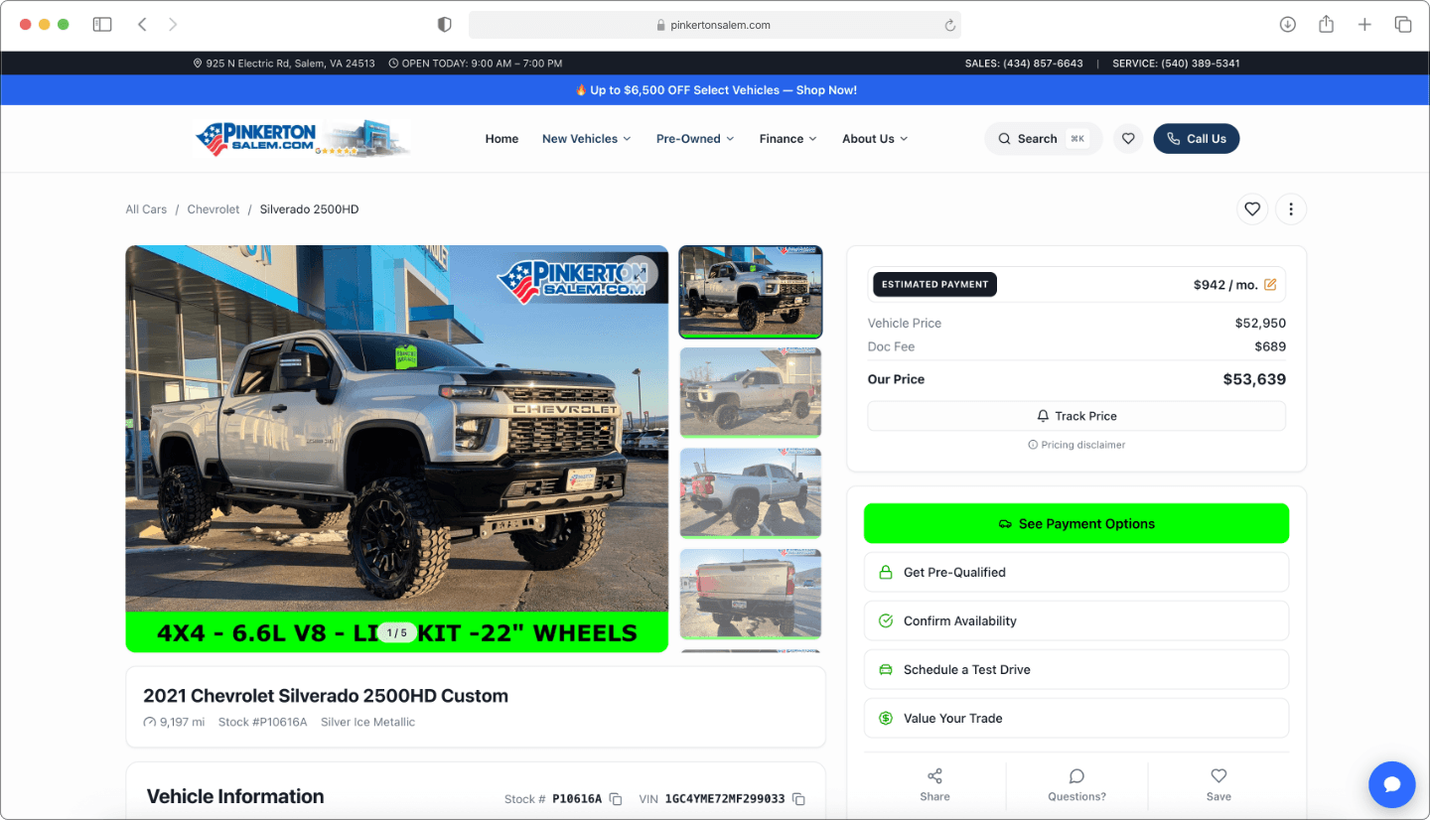The image size is (1430, 820).
Task: Add a new tab with the plus icon
Action: [1364, 25]
